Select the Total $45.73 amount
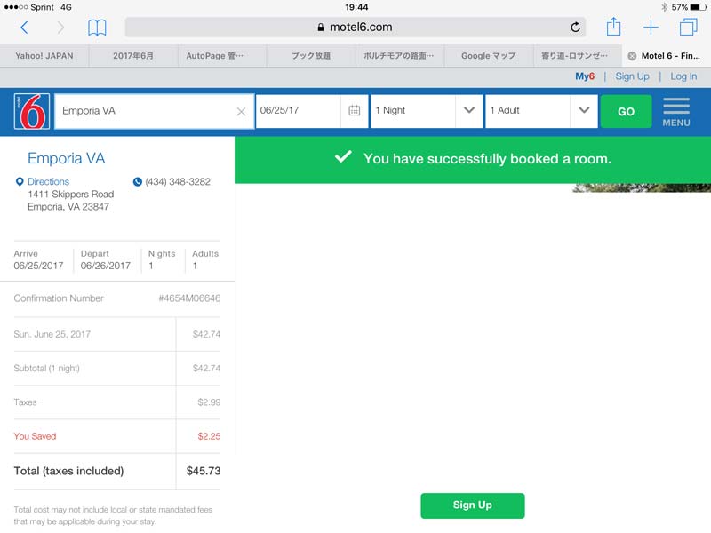This screenshot has width=711, height=533. (x=204, y=471)
